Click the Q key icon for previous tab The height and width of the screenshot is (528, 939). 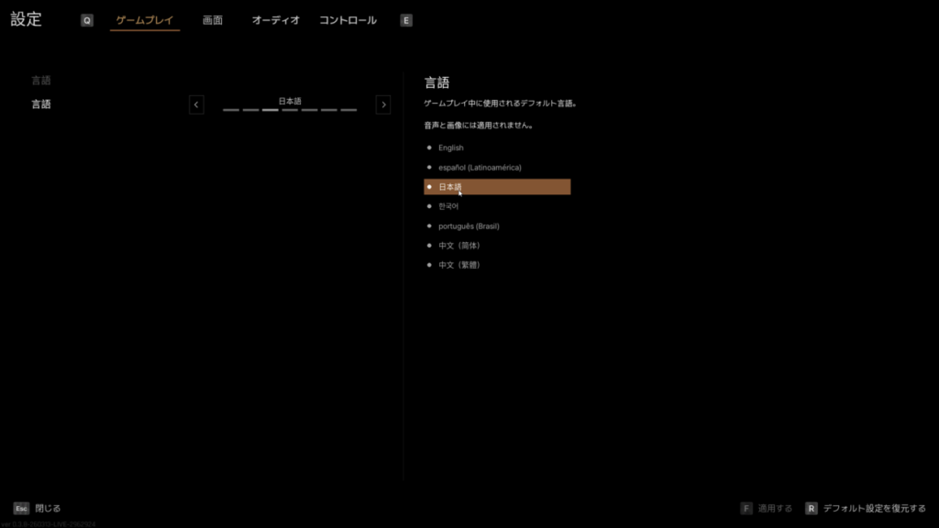(x=87, y=20)
